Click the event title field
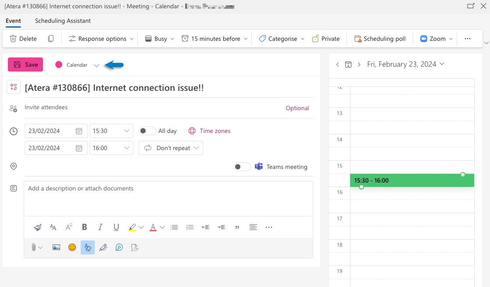The width and height of the screenshot is (490, 287). (169, 87)
